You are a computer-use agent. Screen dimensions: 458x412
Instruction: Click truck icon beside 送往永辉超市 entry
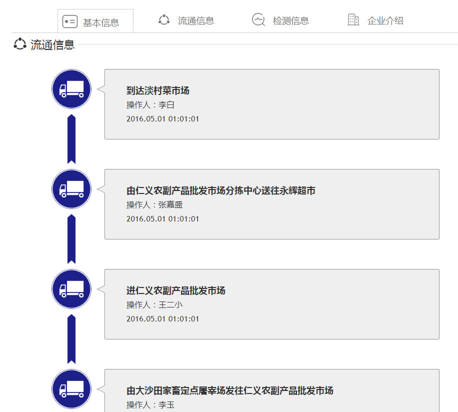tap(71, 189)
